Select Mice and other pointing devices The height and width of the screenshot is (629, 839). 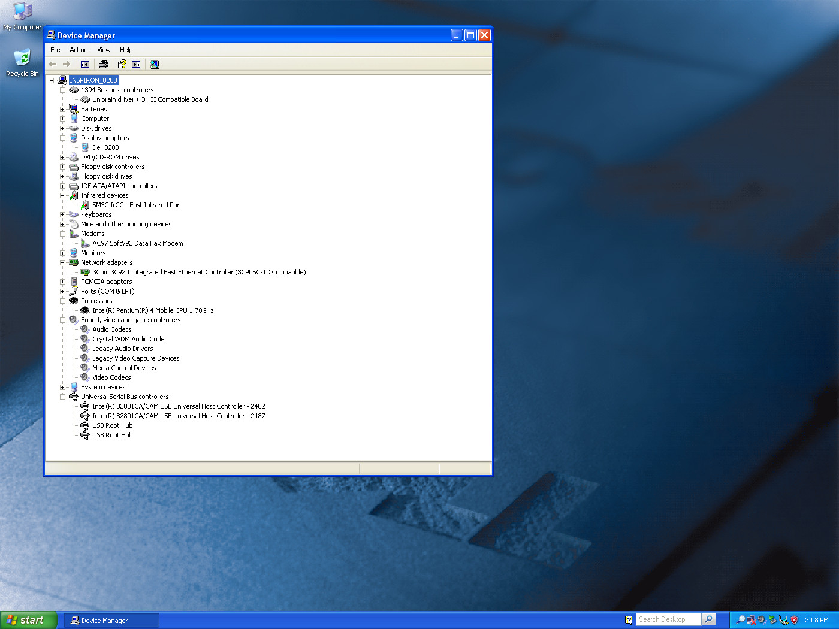click(x=126, y=224)
